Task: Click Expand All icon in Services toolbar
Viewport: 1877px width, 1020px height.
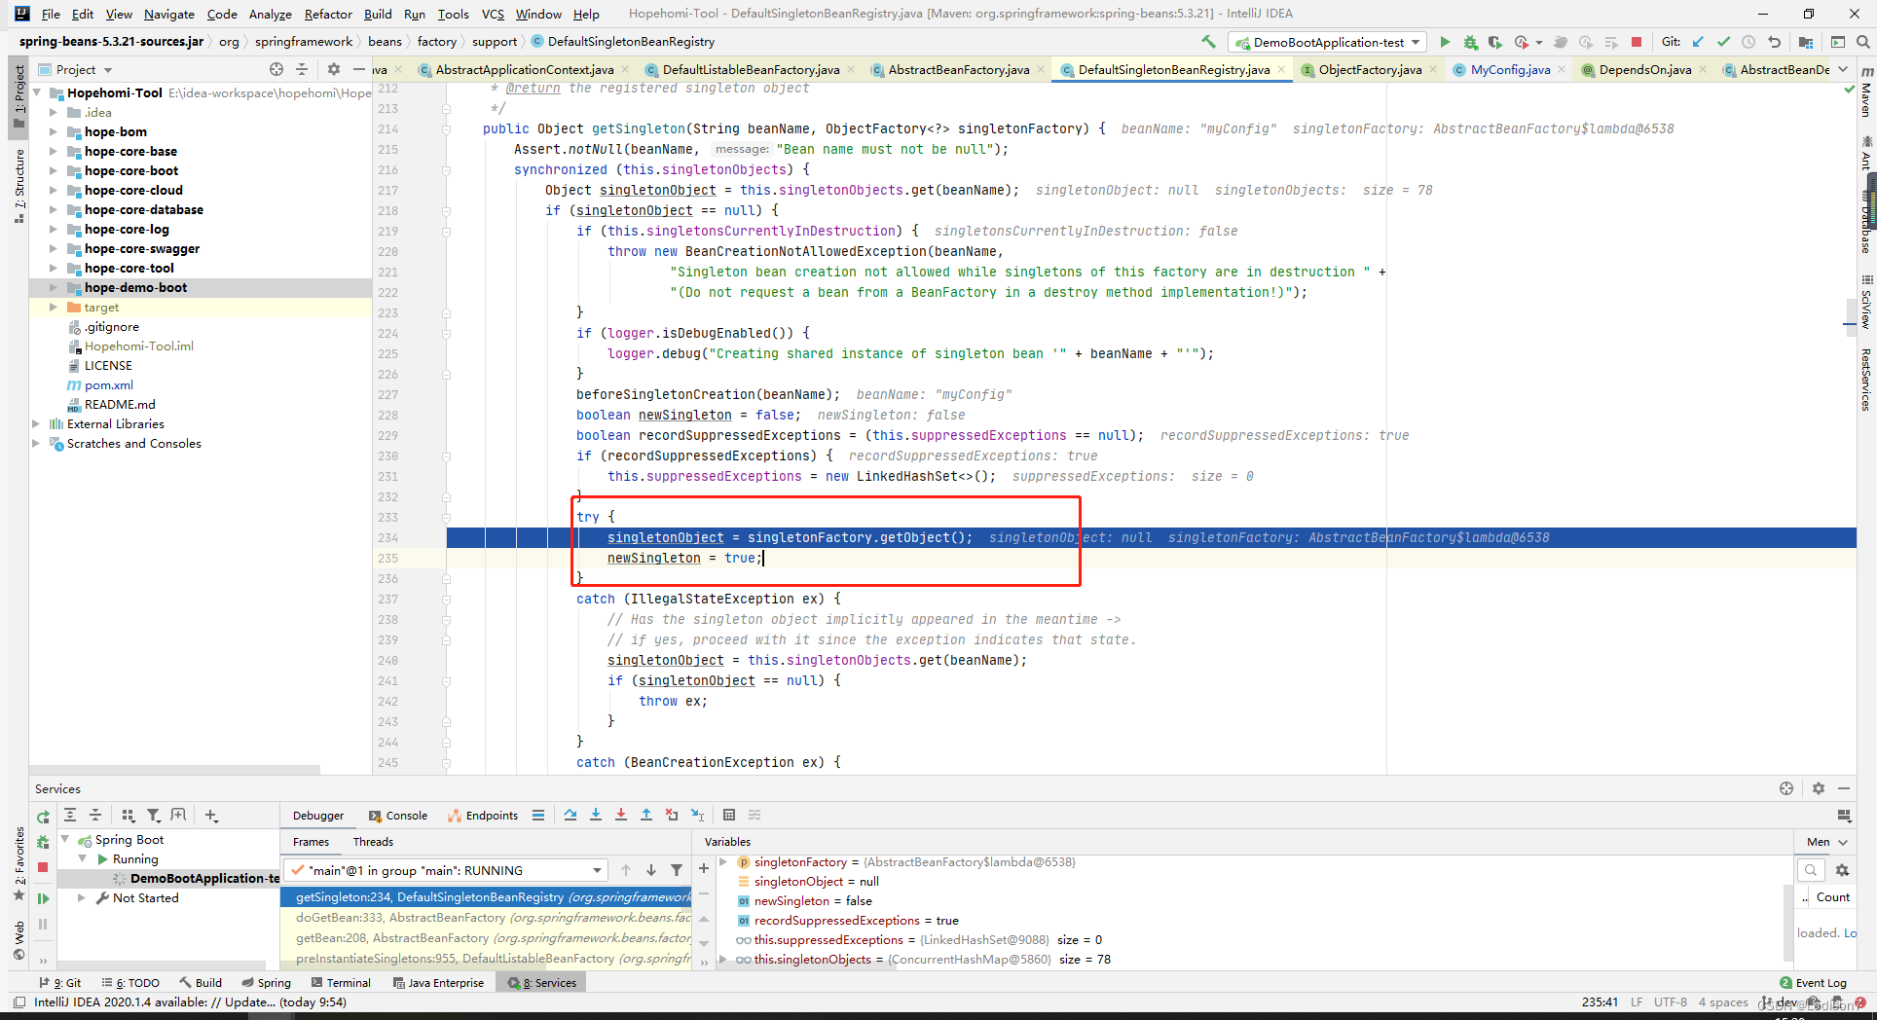Action: click(70, 815)
